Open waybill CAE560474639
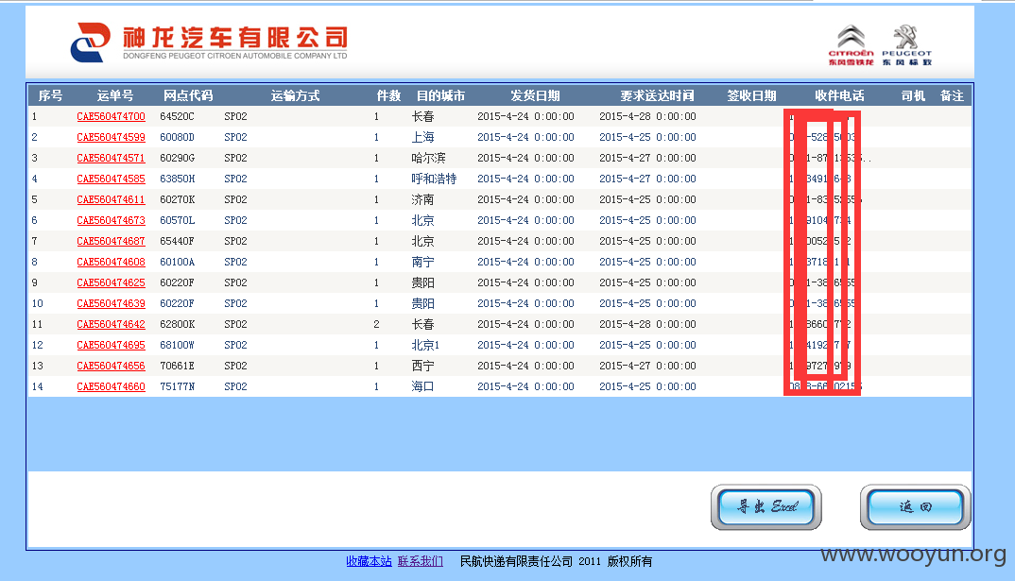1015x581 pixels. 111,303
